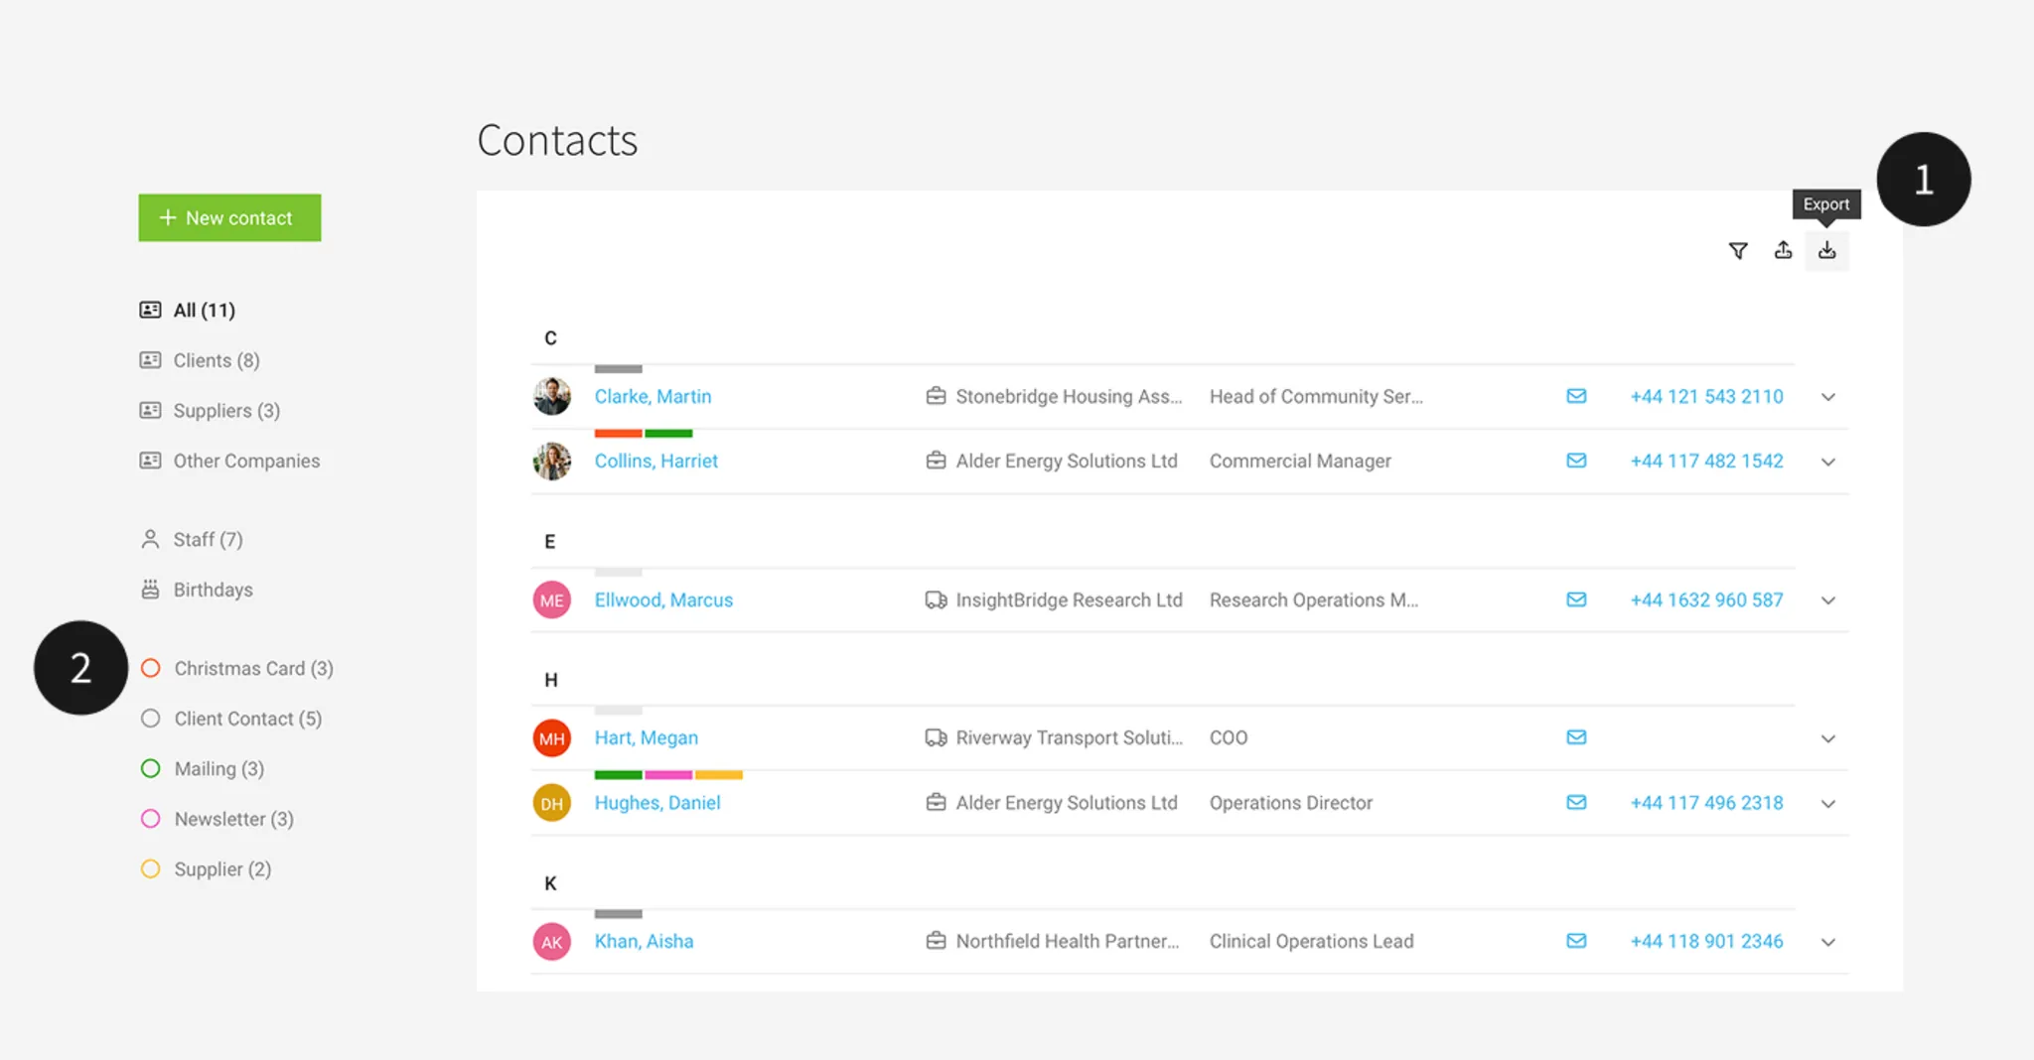
Task: Click briefcase icon beside Stonebridge Housing
Action: [x=936, y=396]
